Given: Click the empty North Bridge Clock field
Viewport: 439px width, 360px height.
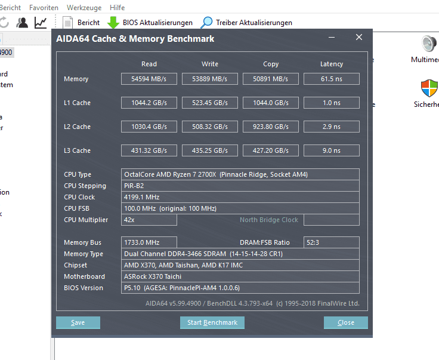Looking at the screenshot, I should pyautogui.click(x=332, y=220).
